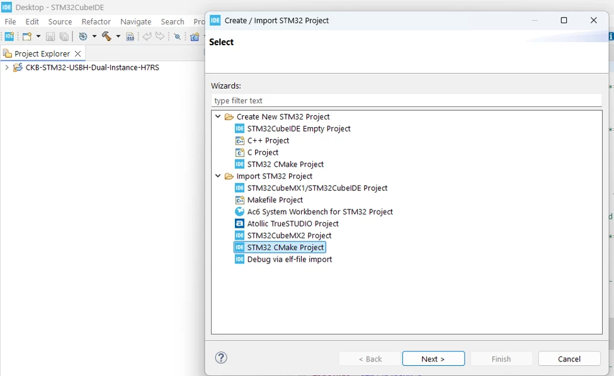This screenshot has height=376, width=614.
Task: Select C Project wizard
Action: [x=263, y=152]
